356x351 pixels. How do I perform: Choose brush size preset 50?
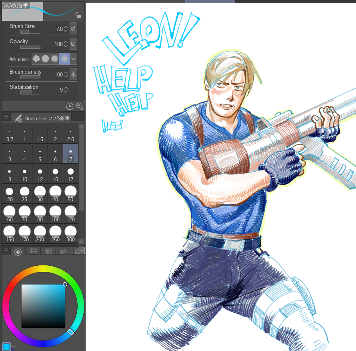71,194
